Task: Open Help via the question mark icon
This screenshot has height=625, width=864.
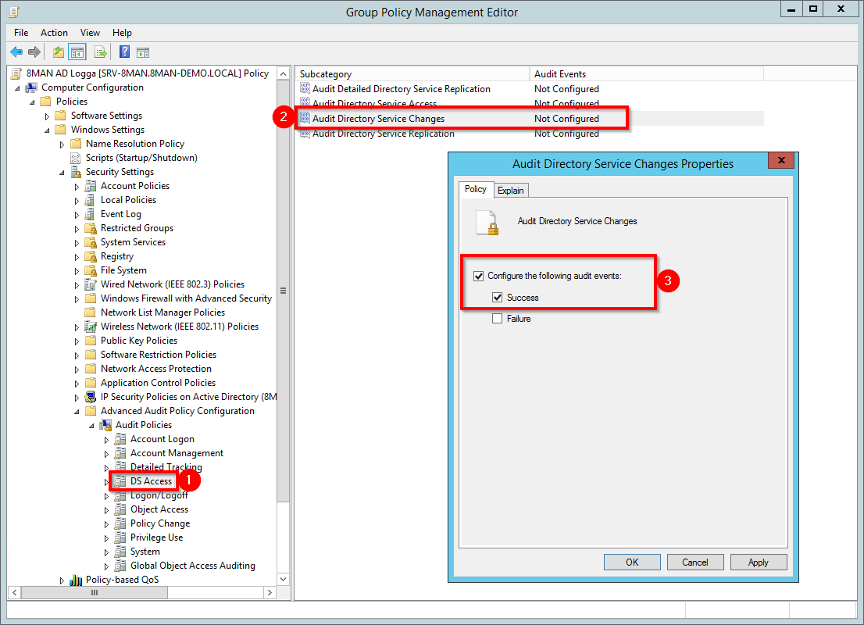Action: (x=124, y=52)
